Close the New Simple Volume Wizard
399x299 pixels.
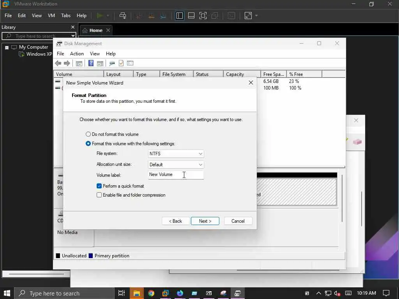click(x=251, y=83)
